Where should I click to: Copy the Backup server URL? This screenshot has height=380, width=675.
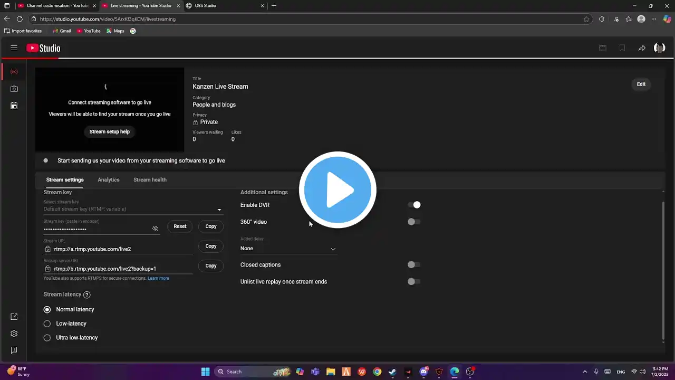tap(211, 266)
